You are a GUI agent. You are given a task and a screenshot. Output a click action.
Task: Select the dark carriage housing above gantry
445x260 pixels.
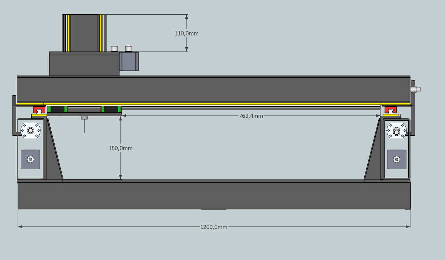(x=84, y=64)
